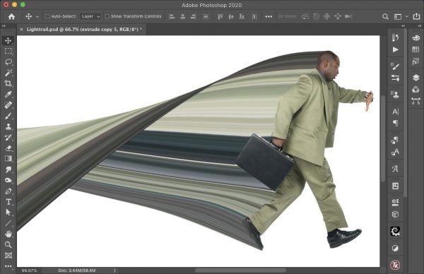
Task: Click the Doc size status text
Action: coord(77,270)
